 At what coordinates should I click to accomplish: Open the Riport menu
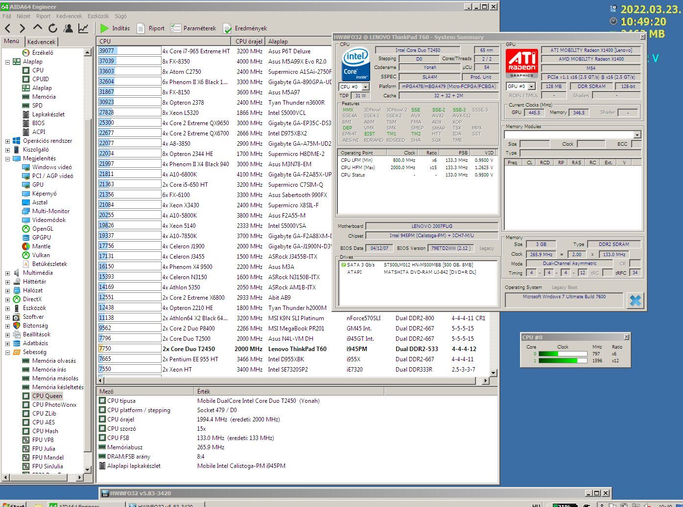(x=43, y=16)
